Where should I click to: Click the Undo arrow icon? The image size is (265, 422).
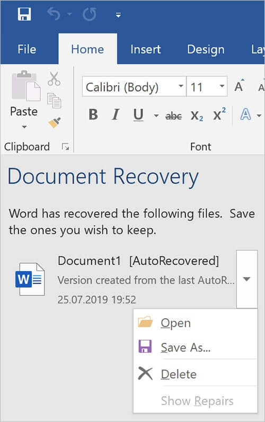[54, 14]
